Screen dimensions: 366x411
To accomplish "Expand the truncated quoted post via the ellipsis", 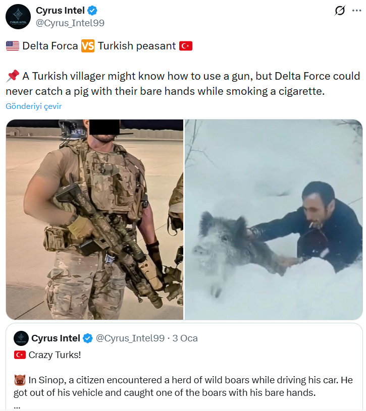I will point(17,406).
